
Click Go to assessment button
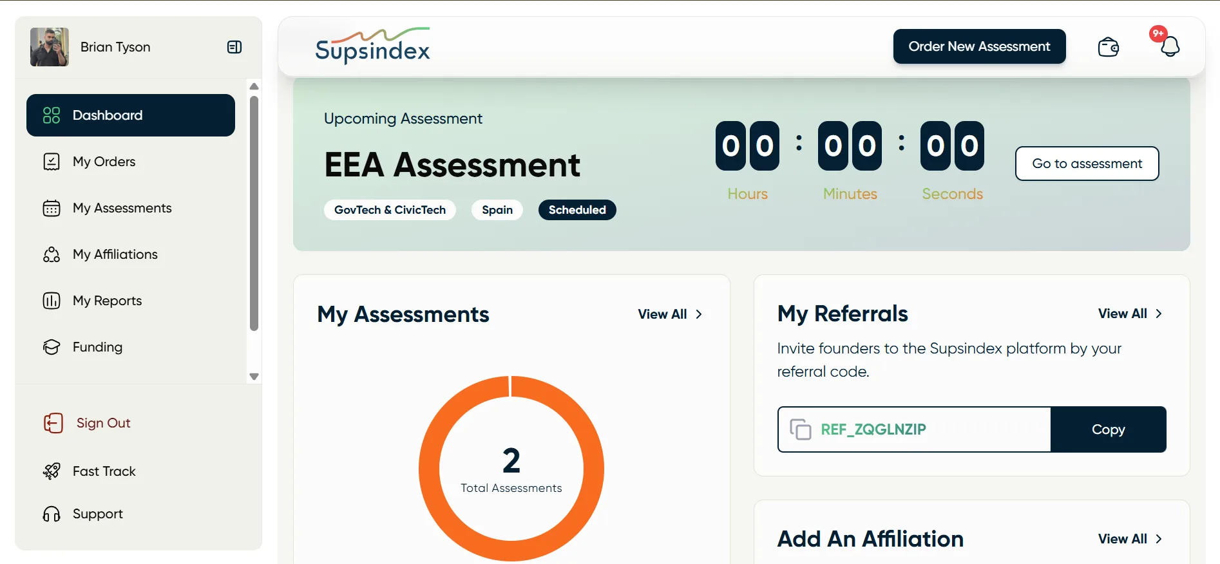[x=1087, y=164]
